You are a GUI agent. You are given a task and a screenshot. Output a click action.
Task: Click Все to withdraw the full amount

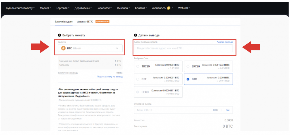(227, 110)
